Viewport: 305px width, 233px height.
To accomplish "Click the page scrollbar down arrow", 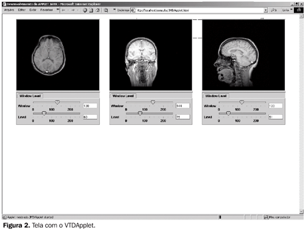I will [x=301, y=211].
